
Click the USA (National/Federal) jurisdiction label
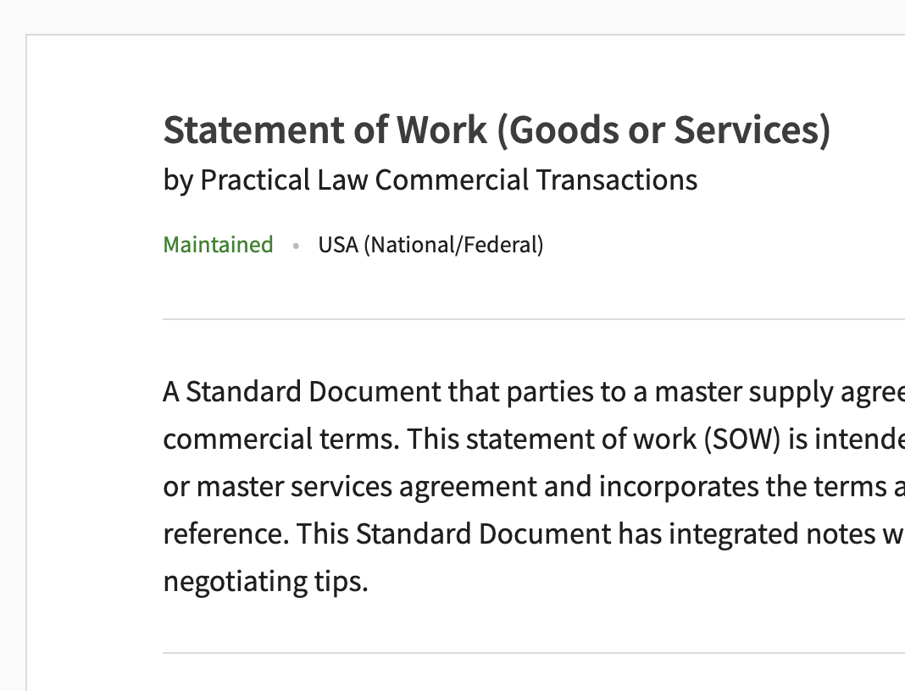[430, 245]
